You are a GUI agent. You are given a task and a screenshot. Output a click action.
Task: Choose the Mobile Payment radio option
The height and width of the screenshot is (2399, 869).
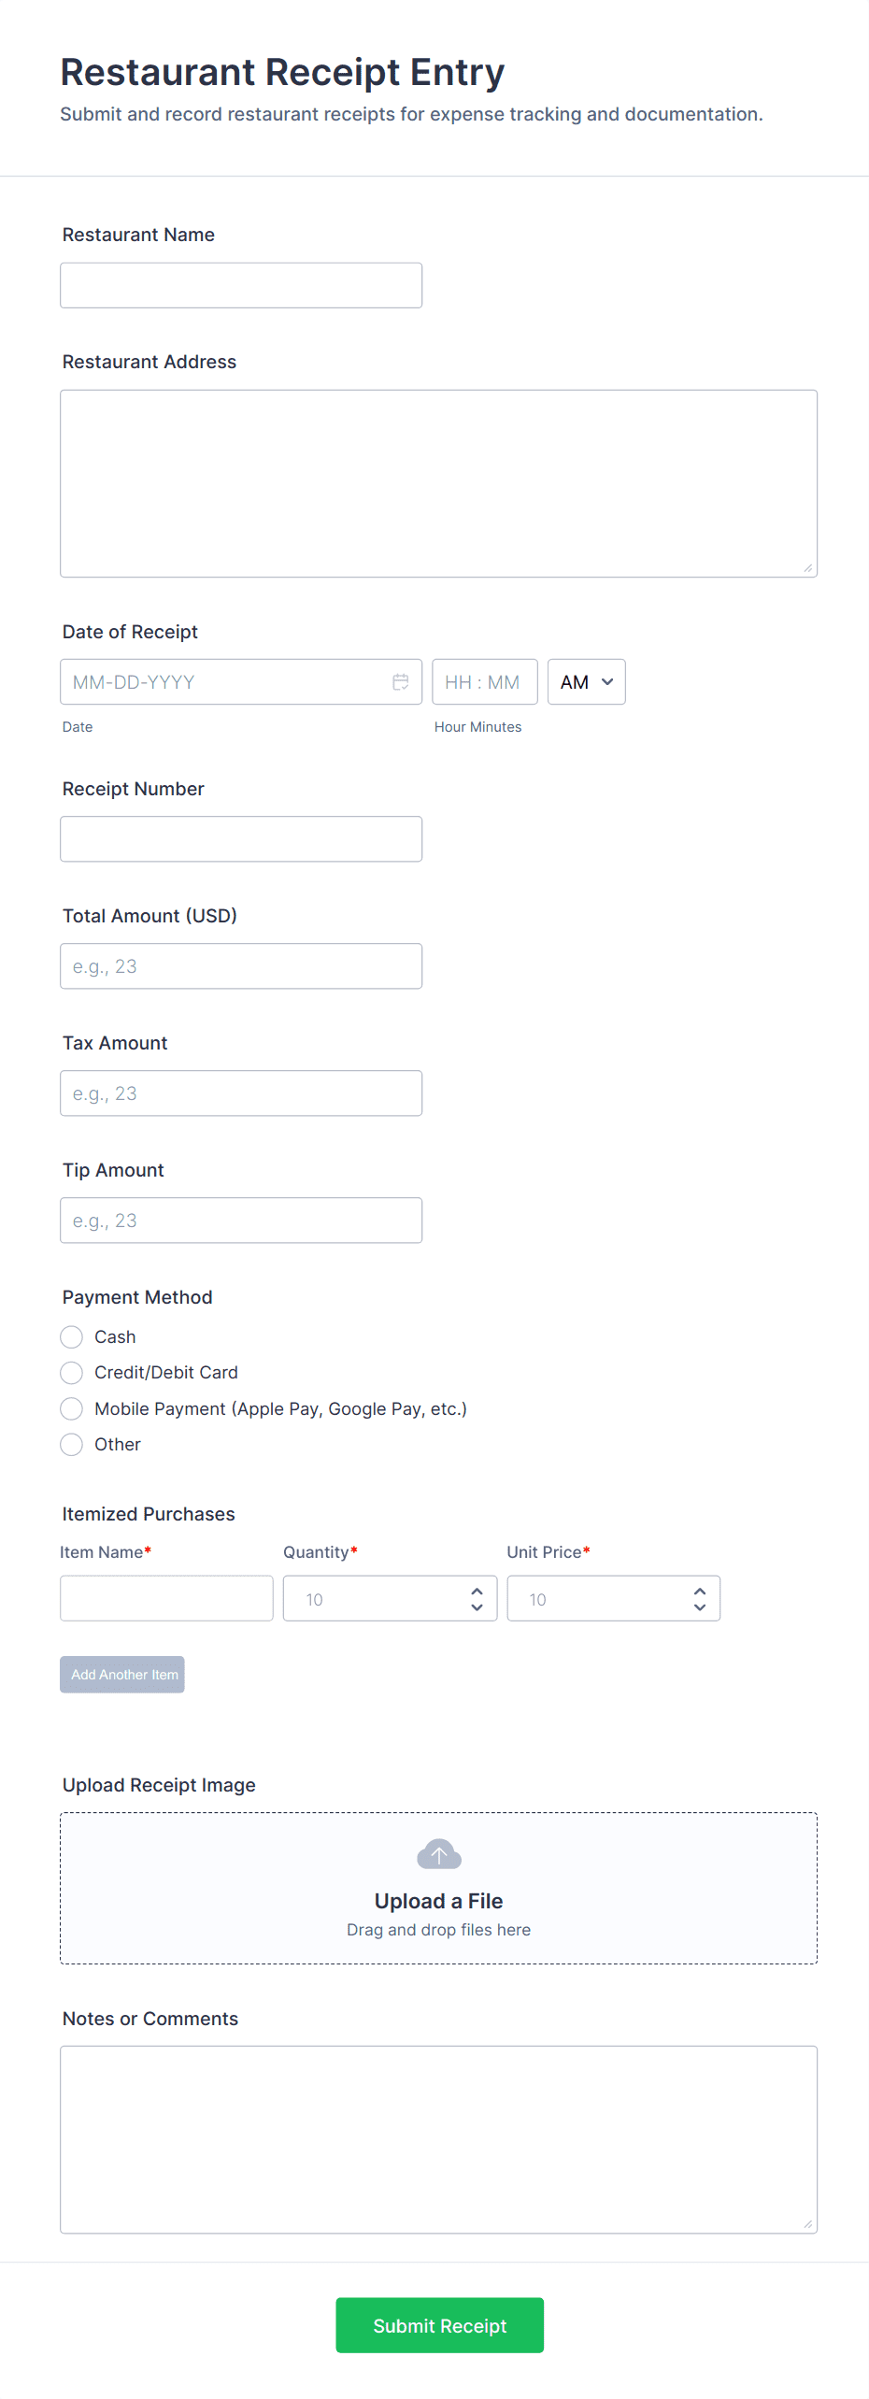pyautogui.click(x=72, y=1408)
